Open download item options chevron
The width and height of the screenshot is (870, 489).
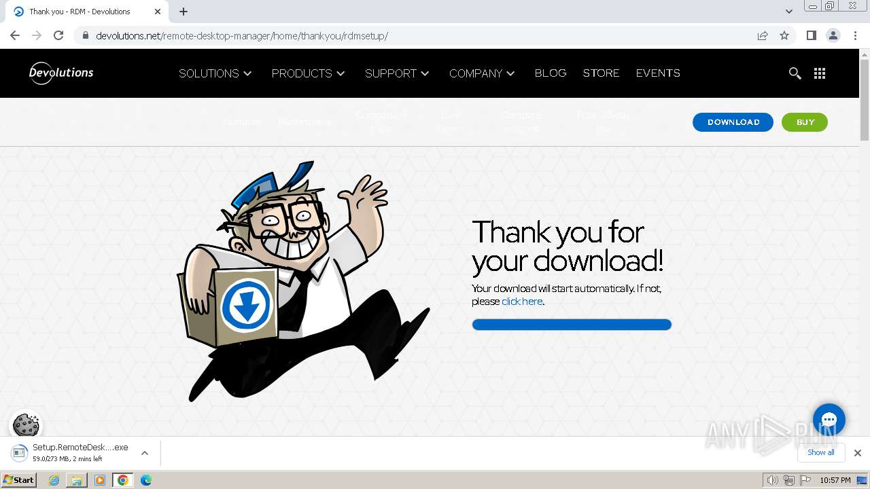[144, 453]
